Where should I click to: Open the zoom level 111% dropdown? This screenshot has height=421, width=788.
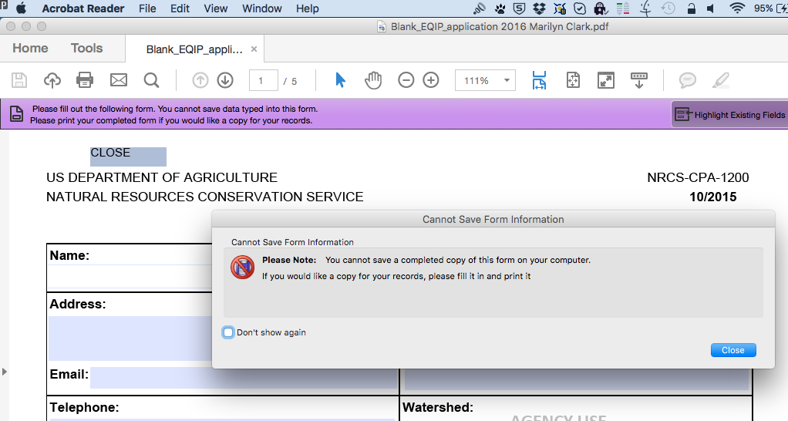click(x=485, y=80)
